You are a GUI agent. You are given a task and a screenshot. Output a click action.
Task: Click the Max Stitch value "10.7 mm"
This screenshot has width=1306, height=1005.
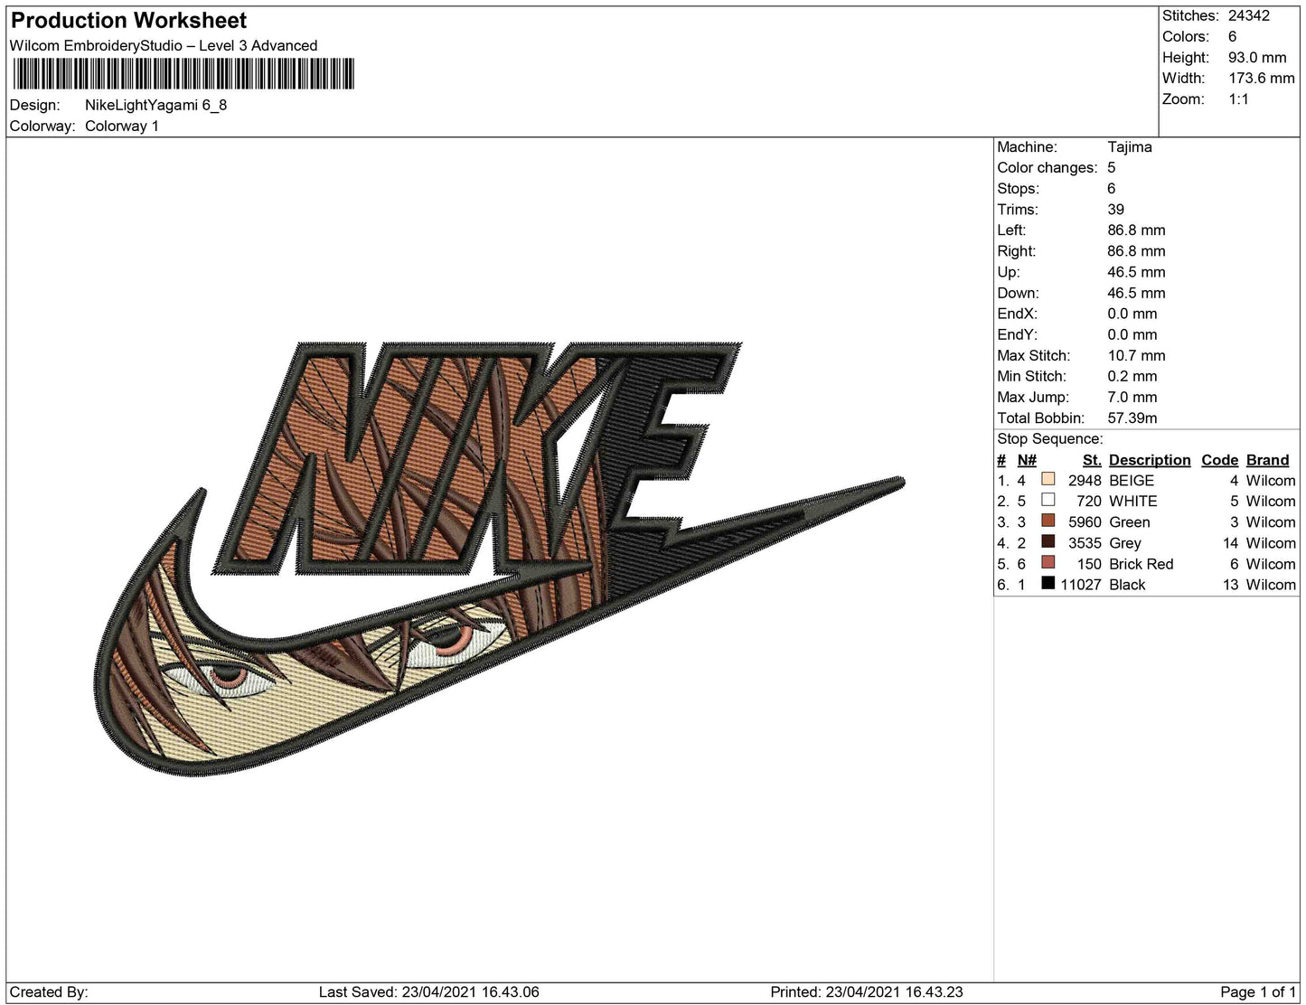pyautogui.click(x=1136, y=355)
